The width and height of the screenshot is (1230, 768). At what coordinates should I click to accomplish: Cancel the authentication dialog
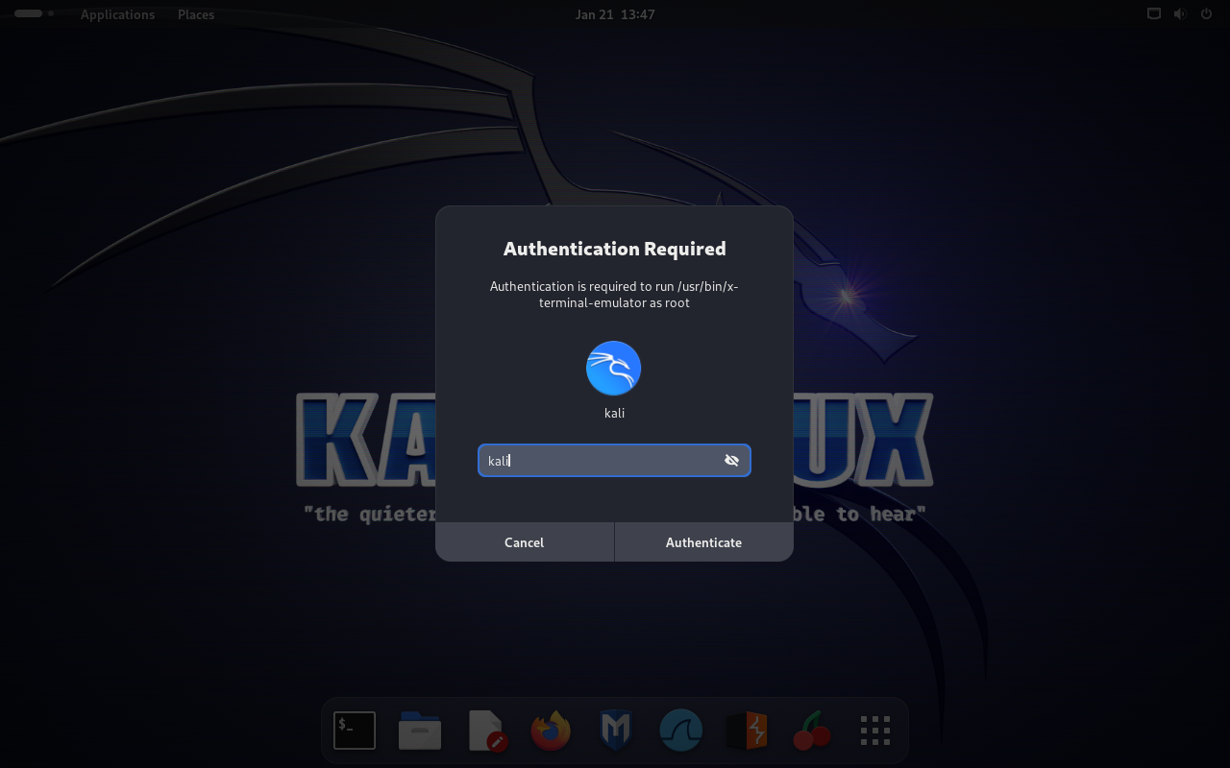(524, 542)
